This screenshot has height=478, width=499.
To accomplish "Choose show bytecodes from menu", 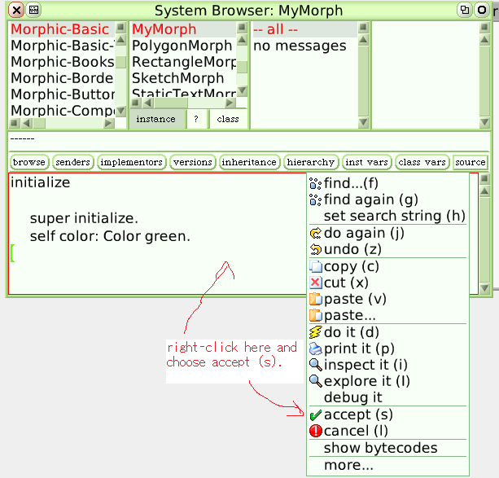I will pyautogui.click(x=380, y=448).
